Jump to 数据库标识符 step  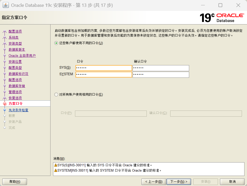(18, 74)
